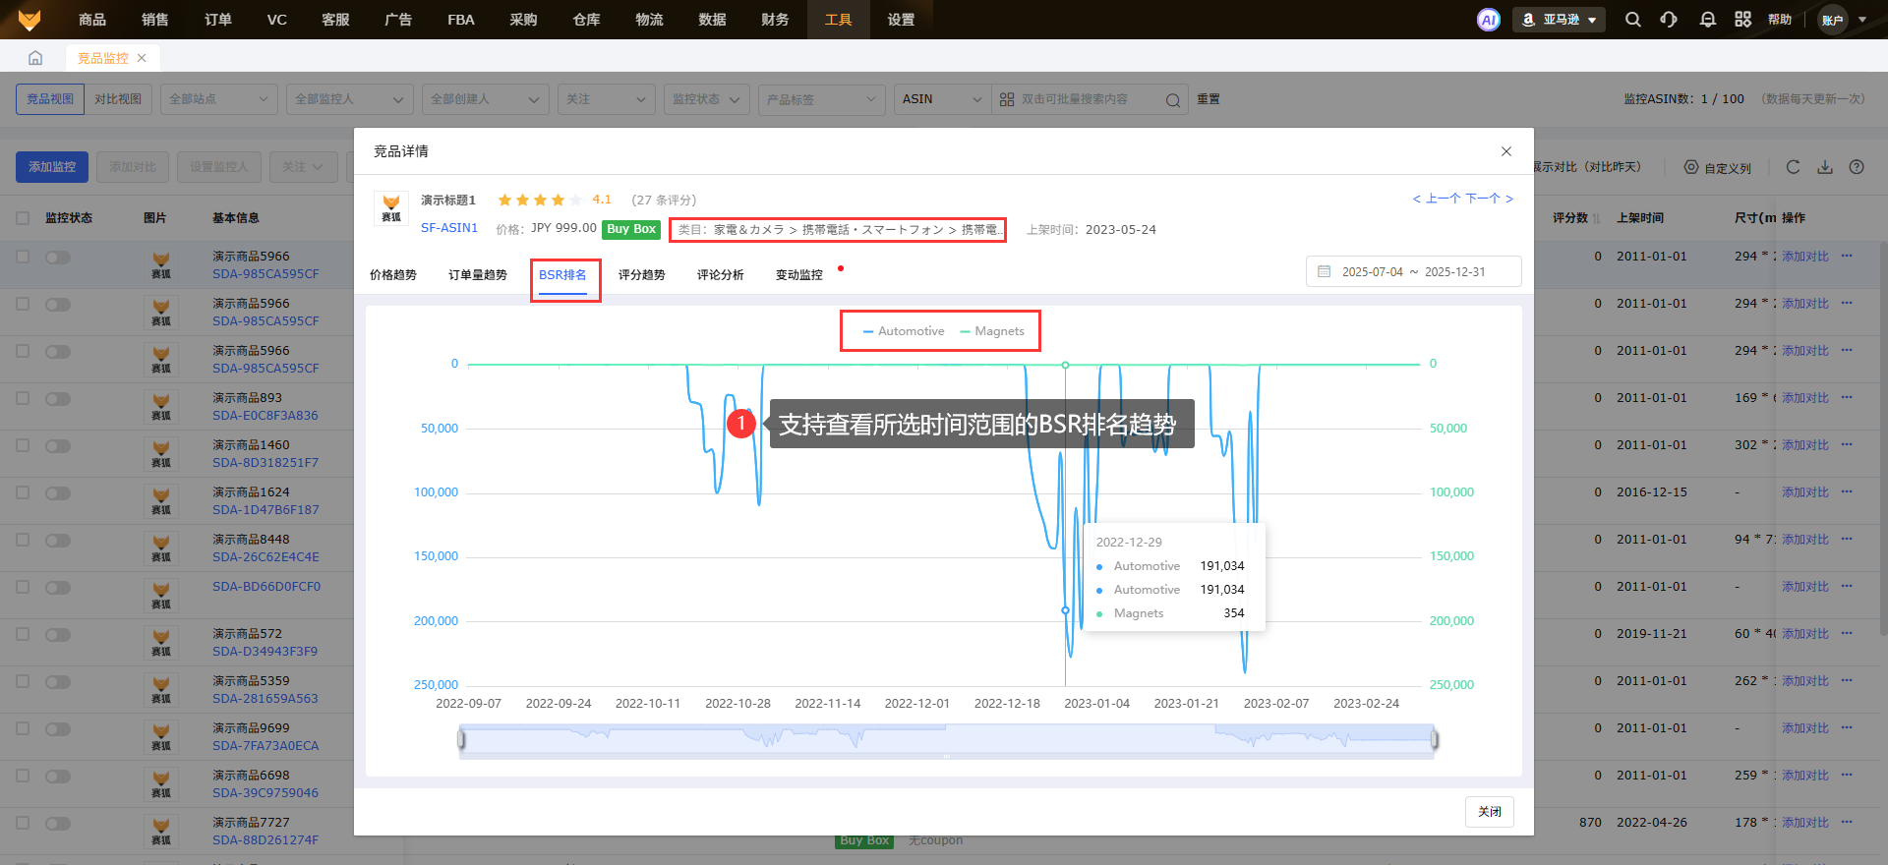This screenshot has width=1888, height=865.
Task: Click the 添加监控 button
Action: click(x=52, y=167)
